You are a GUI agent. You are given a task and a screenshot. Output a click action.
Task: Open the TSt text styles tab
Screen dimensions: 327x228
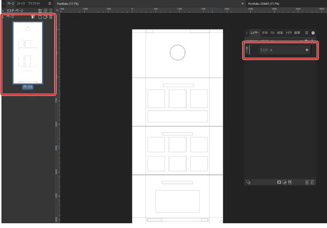click(272, 33)
